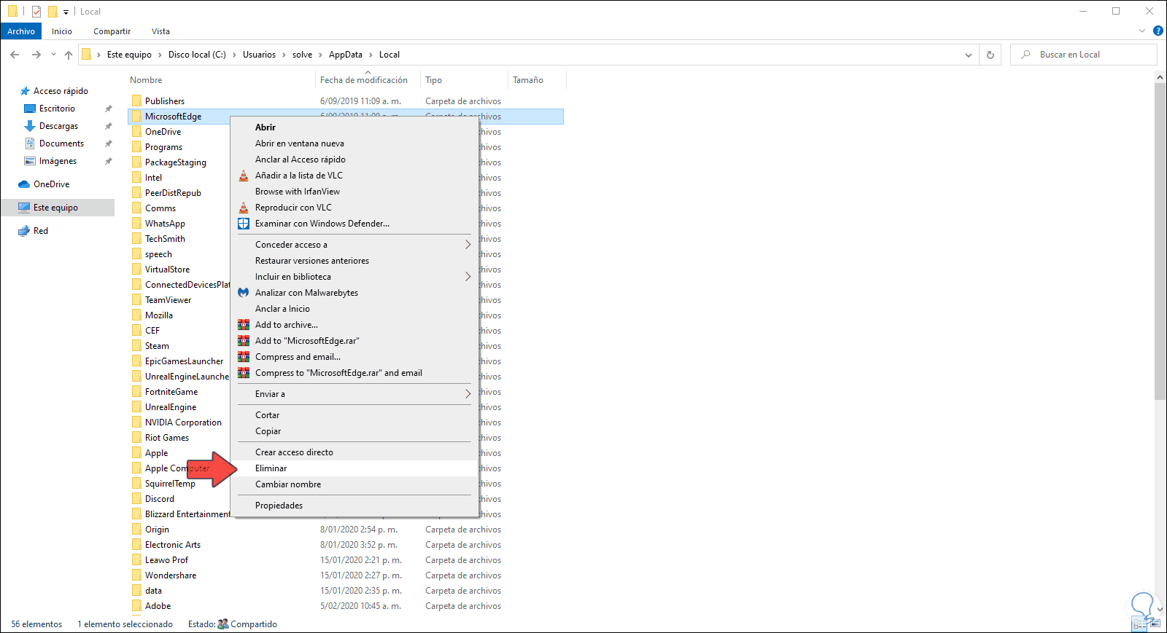Viewport: 1167px width, 633px height.
Task: Click the WinRAR icon beside Add to archive
Action: click(x=244, y=325)
